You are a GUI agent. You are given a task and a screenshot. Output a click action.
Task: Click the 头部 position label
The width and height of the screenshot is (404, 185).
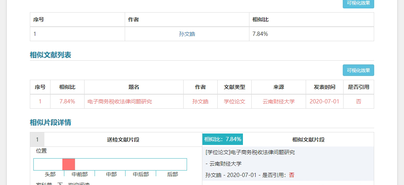[50, 174]
